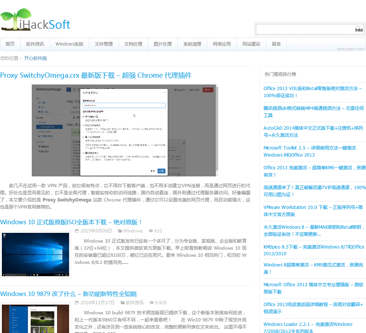366x333 pixels.
Task: Open the 文件管理 navigation menu
Action: (x=104, y=44)
